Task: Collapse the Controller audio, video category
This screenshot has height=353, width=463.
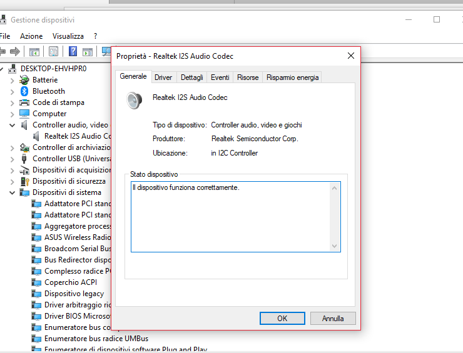Action: click(12, 125)
